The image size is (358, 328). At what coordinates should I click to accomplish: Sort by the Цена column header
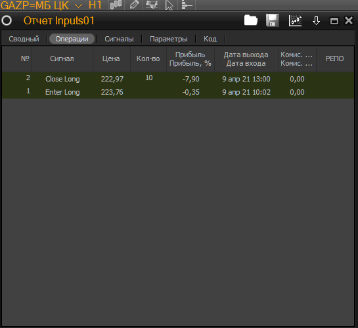[x=111, y=59]
